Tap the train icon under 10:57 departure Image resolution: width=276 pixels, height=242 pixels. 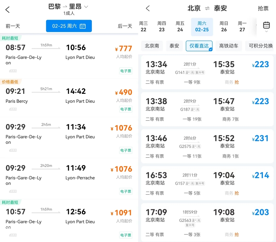(13, 235)
